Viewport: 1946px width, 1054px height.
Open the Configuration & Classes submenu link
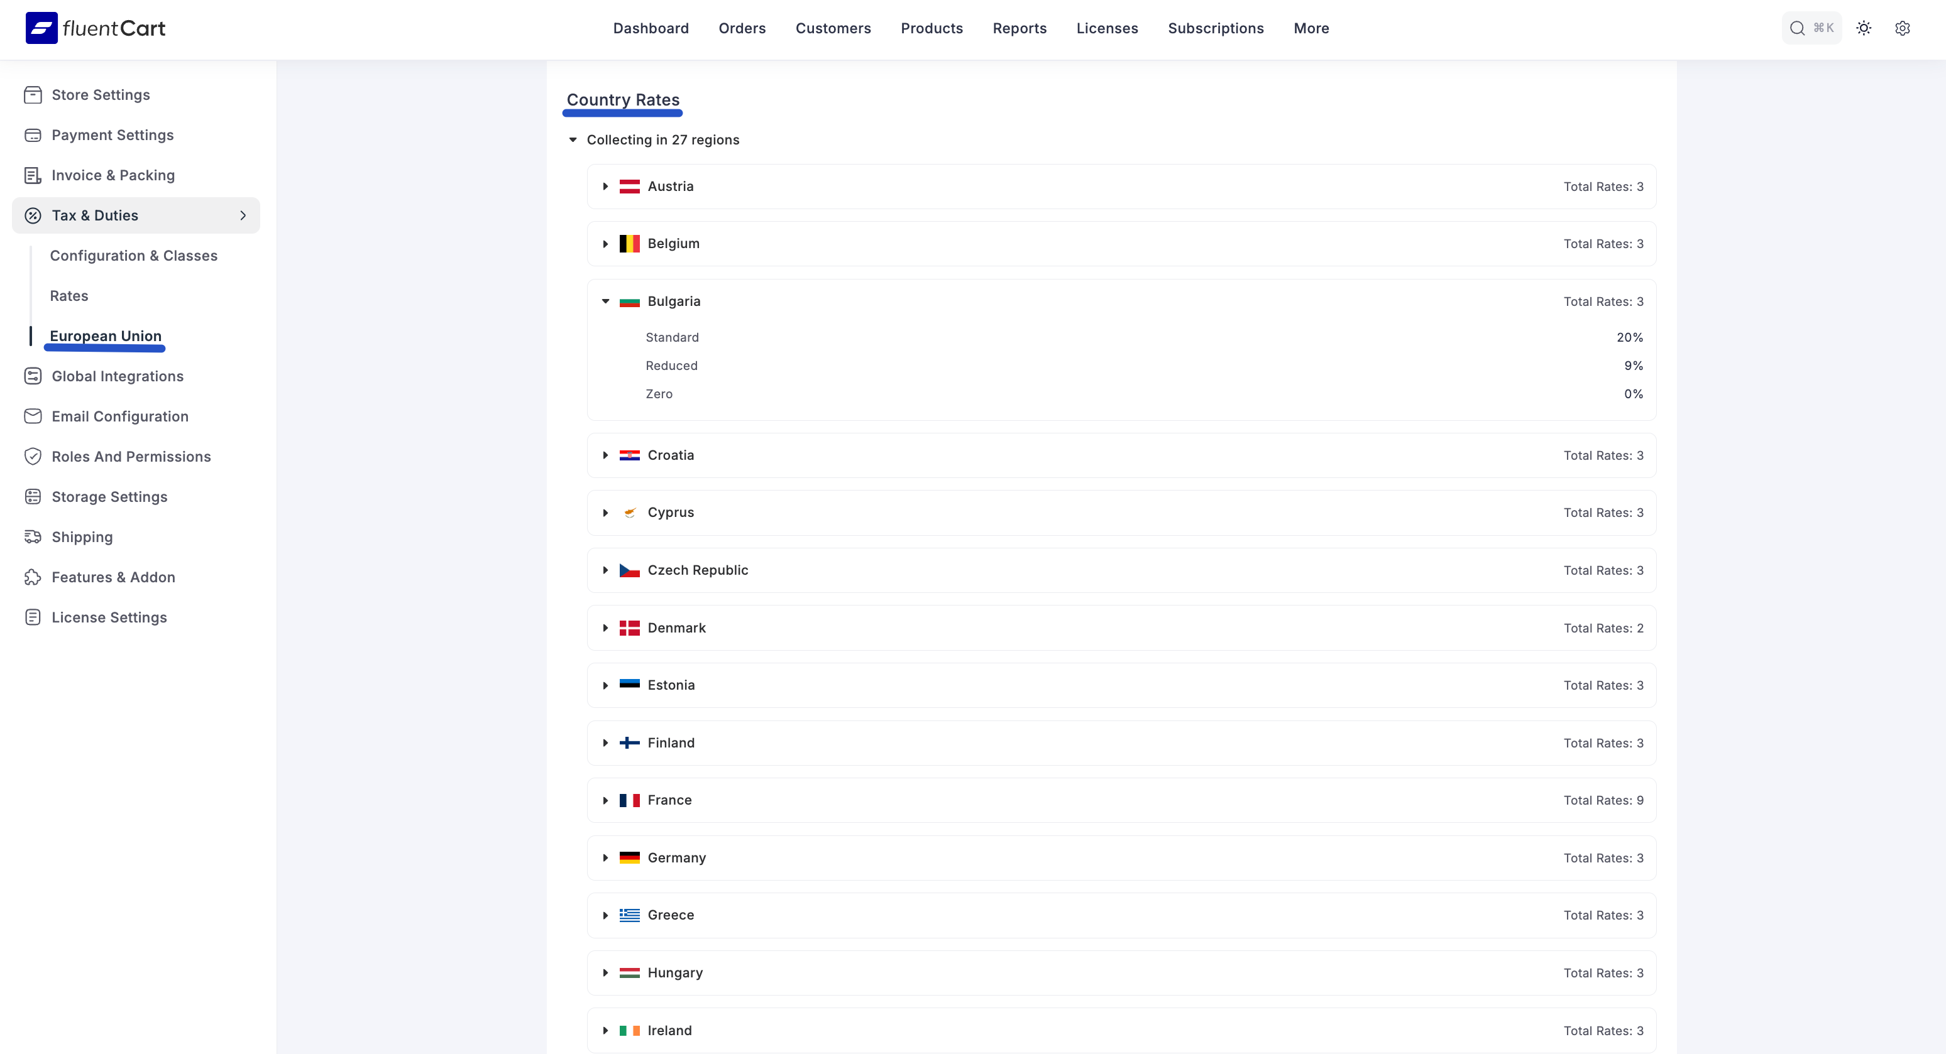click(x=134, y=255)
